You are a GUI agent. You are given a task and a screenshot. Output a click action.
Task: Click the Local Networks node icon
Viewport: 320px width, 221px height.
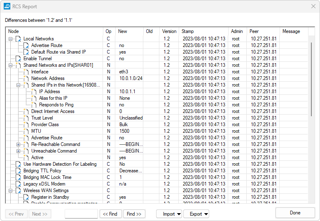click(19, 39)
